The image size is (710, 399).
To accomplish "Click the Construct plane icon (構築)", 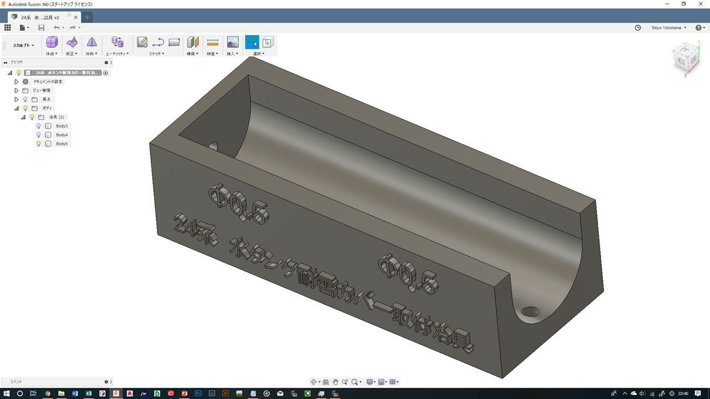I will click(x=192, y=42).
